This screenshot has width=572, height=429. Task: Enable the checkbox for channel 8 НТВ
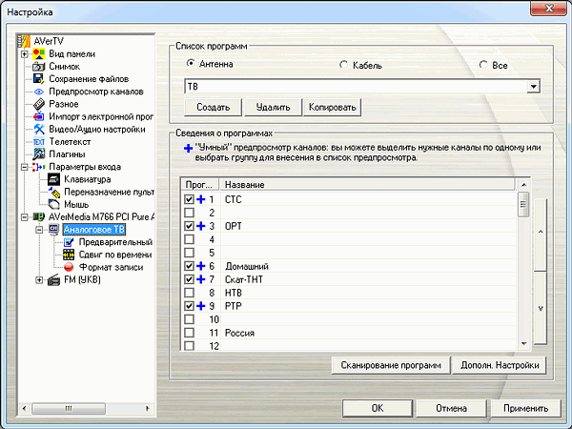(189, 293)
